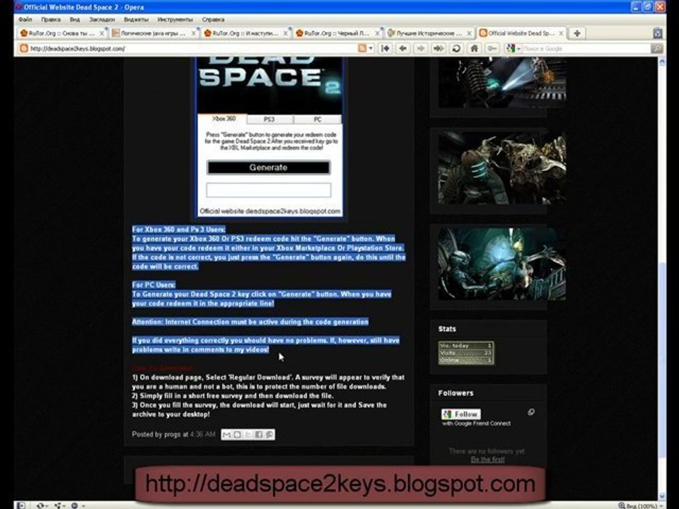Click the Wand password key icon

pyautogui.click(x=492, y=49)
